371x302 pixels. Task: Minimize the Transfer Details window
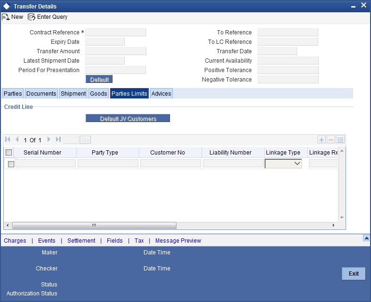coord(353,7)
